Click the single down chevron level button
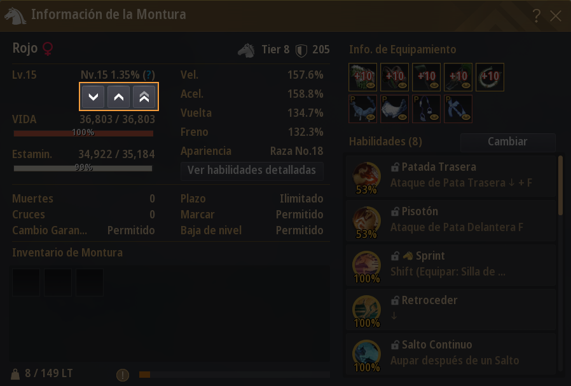This screenshot has height=386, width=571. [x=93, y=96]
